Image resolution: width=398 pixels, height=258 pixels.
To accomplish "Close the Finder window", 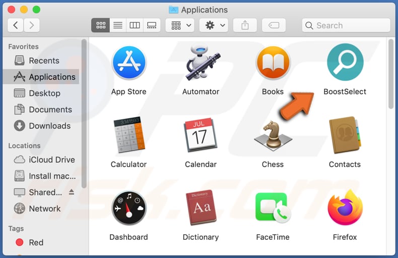I will click(x=12, y=10).
